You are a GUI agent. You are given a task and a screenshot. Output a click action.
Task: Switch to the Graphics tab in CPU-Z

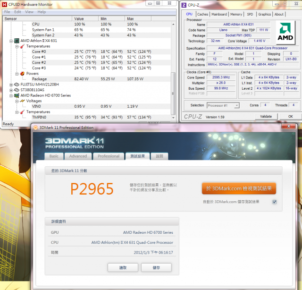[x=264, y=14]
